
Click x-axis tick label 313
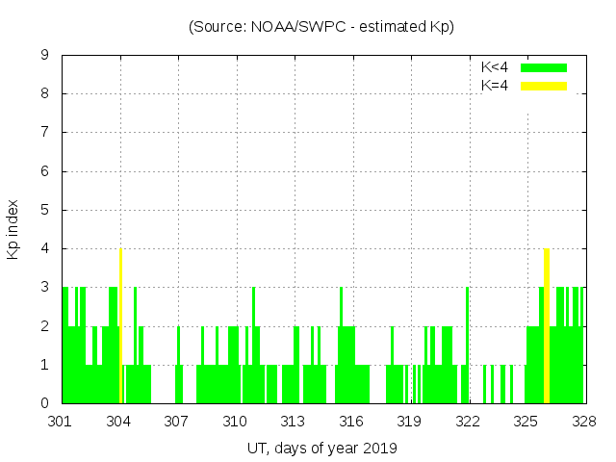tap(294, 422)
